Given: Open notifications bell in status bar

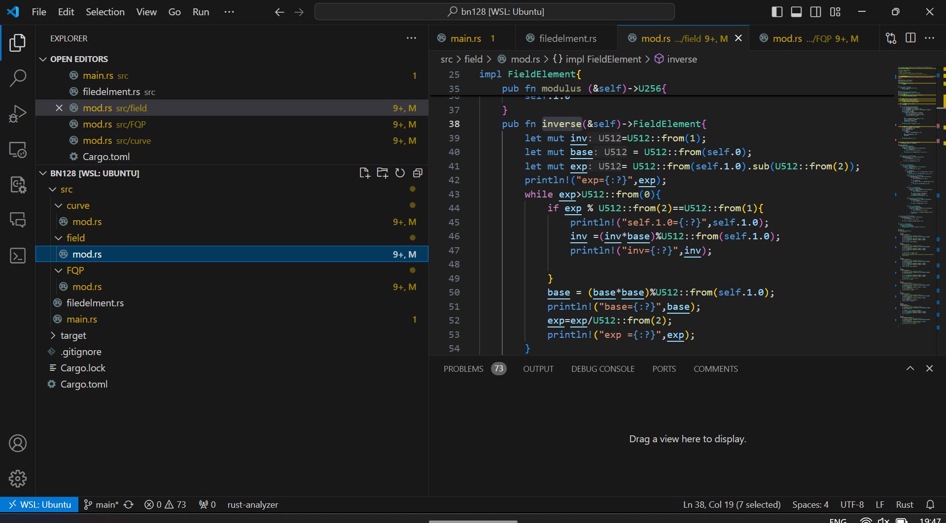Looking at the screenshot, I should [930, 505].
